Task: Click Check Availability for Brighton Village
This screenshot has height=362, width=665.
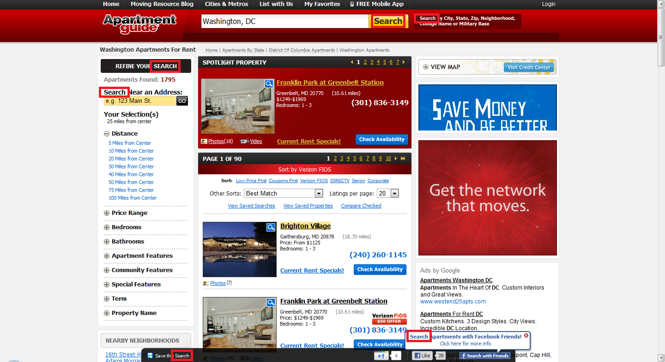Action: point(380,269)
